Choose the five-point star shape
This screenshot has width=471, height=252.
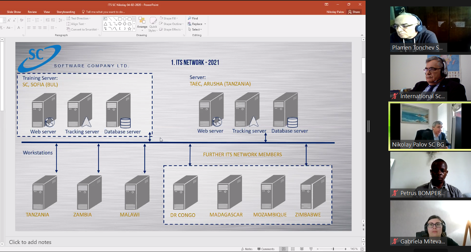pyautogui.click(x=129, y=29)
